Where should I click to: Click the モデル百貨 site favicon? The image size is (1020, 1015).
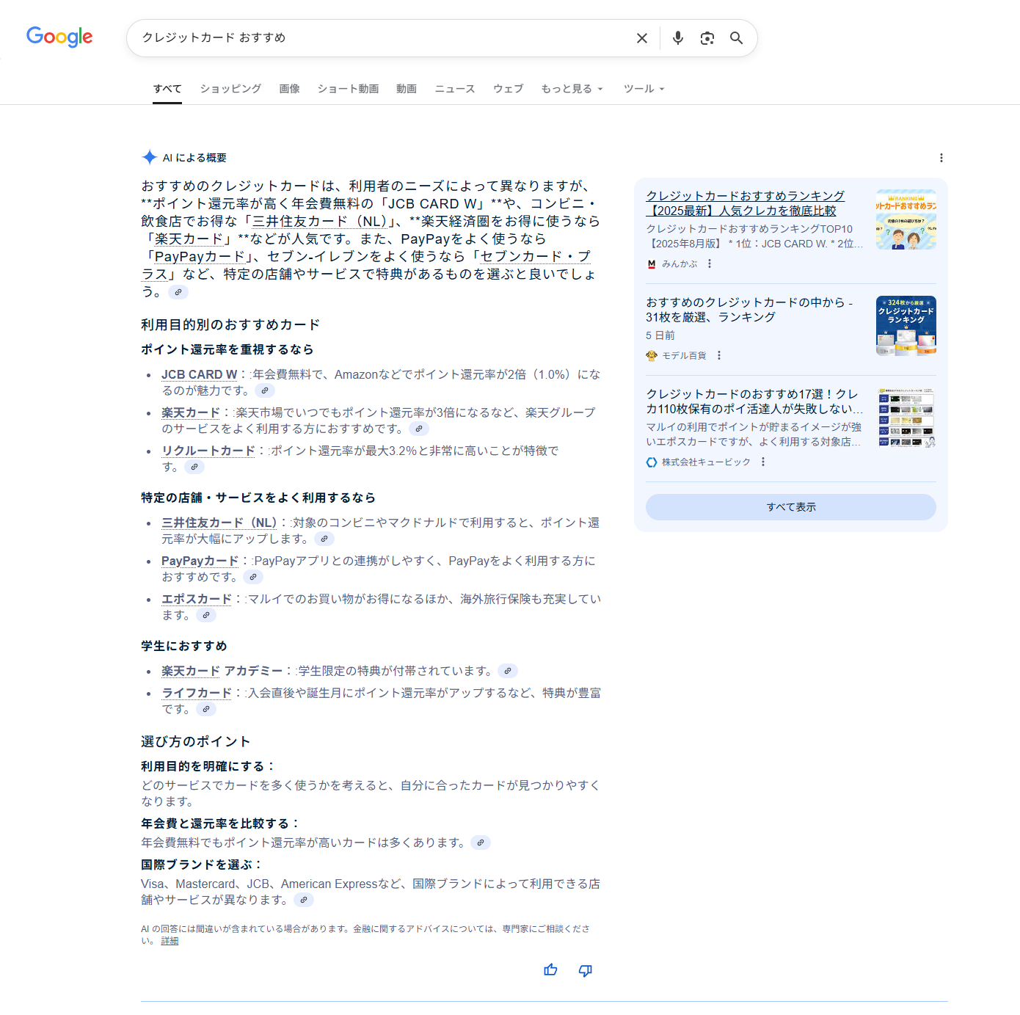click(652, 355)
